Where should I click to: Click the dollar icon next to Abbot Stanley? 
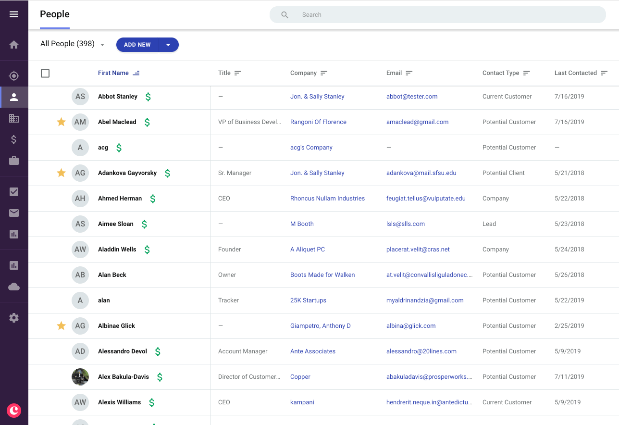[x=148, y=97]
